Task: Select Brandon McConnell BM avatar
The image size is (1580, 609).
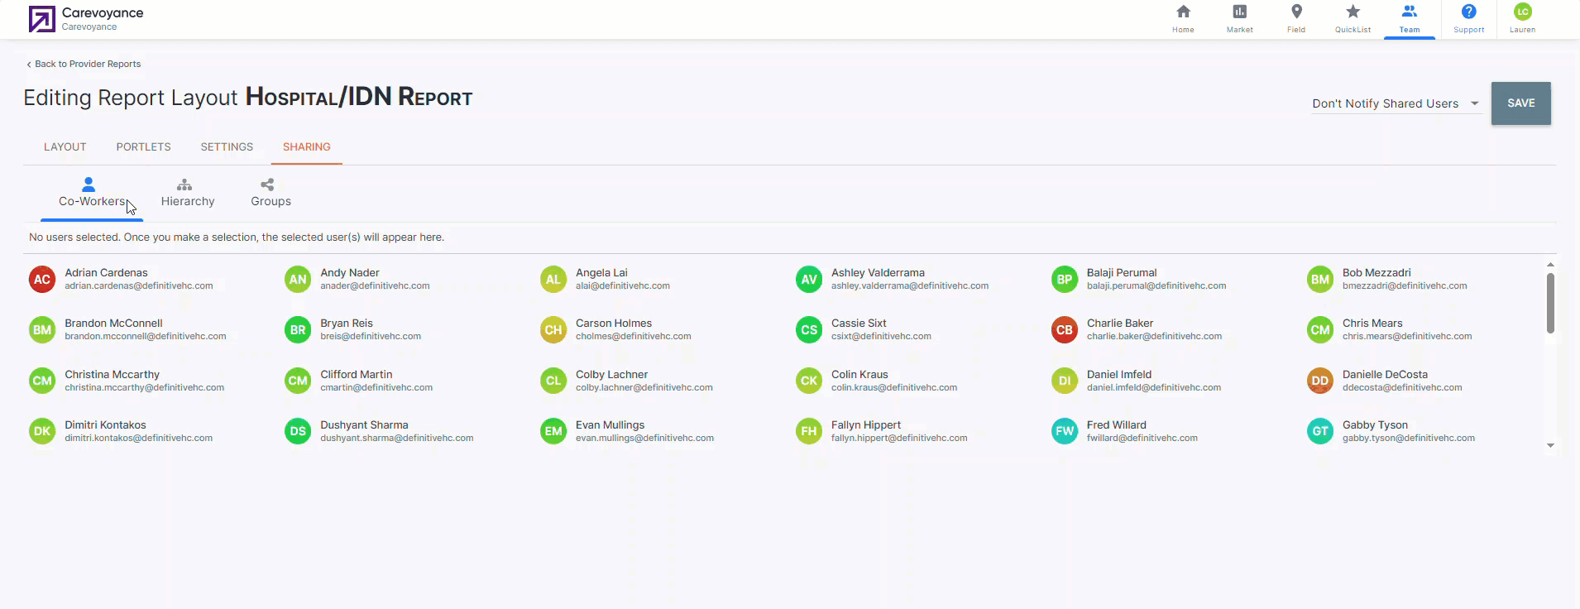Action: pyautogui.click(x=42, y=330)
